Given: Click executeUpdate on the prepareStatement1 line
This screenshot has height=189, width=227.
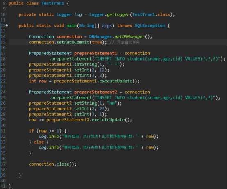Looking at the screenshot, I should tap(116, 81).
